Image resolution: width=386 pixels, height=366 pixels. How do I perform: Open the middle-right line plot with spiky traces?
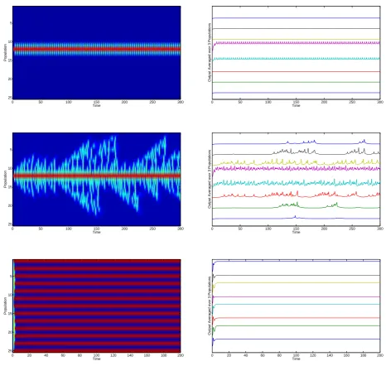click(x=296, y=179)
